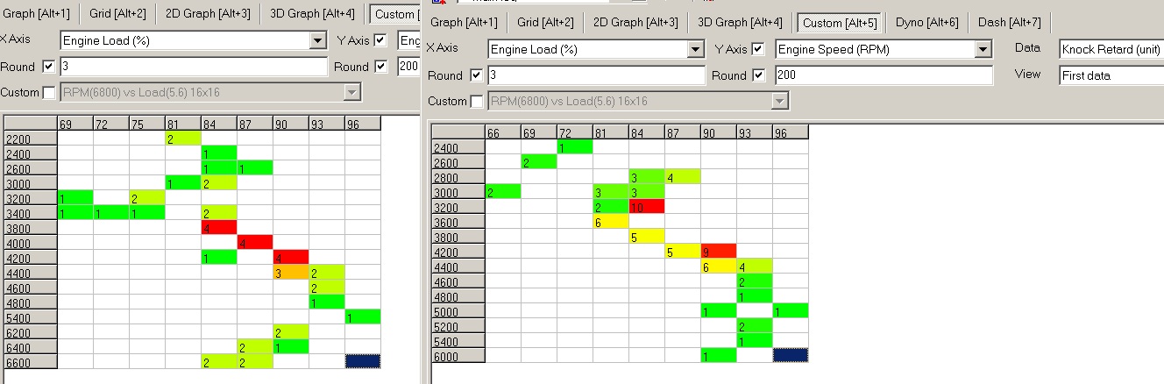Image resolution: width=1164 pixels, height=384 pixels.
Task: Open 3D Graph tab in left panel
Action: tap(312, 13)
